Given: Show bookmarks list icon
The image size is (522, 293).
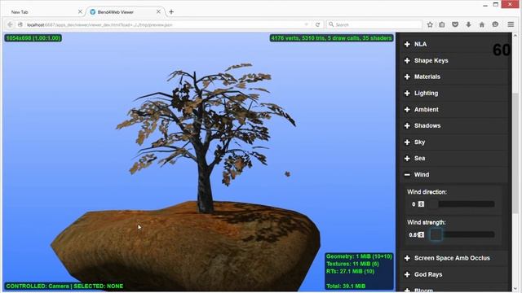Looking at the screenshot, I should (442, 24).
